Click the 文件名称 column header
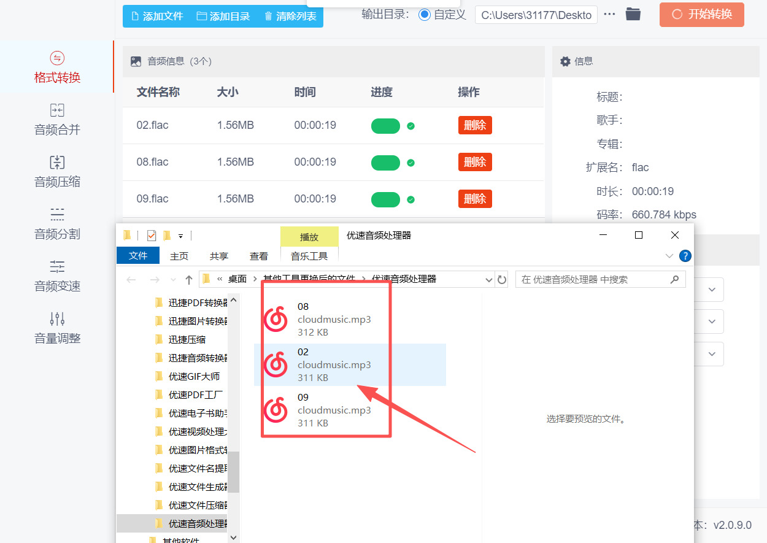The image size is (767, 543). tap(158, 92)
